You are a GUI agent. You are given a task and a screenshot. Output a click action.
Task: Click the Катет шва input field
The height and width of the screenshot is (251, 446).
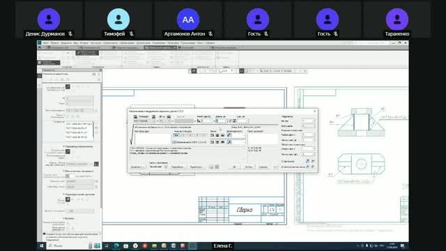click(207, 121)
